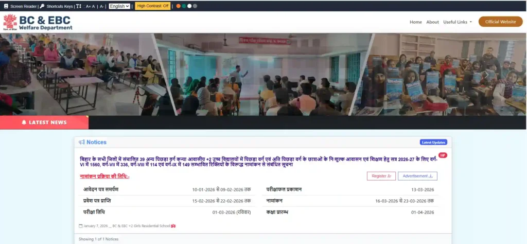Image resolution: width=527 pixels, height=244 pixels.
Task: Click the text-size icon before A+
Action: 79,6
